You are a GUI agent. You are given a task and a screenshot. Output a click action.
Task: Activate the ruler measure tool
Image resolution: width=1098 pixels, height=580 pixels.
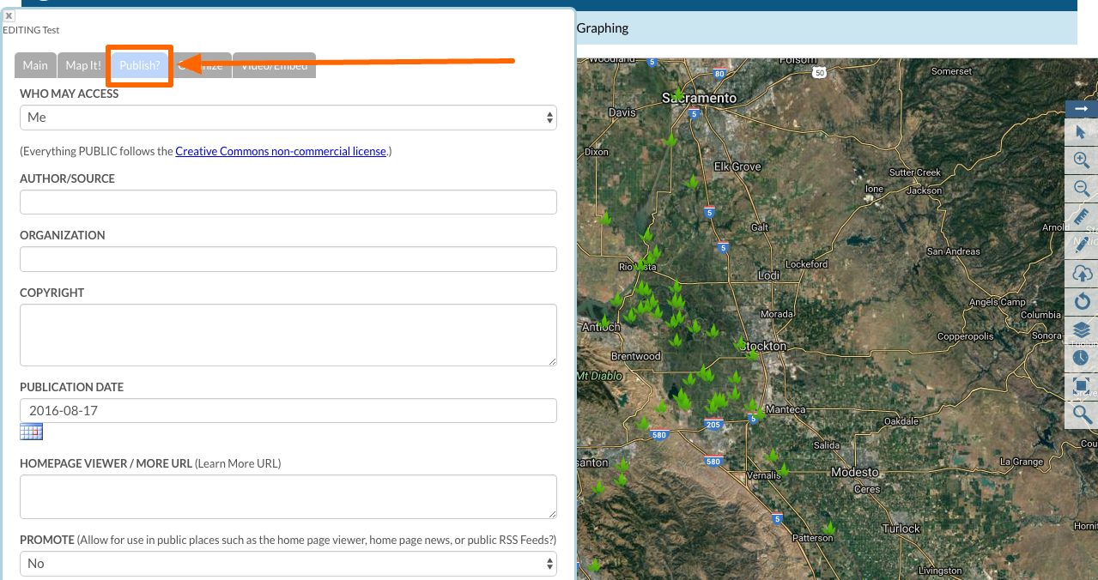tap(1081, 217)
